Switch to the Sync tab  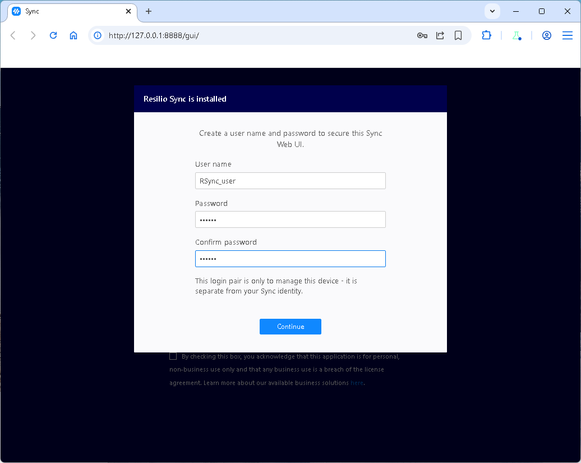click(72, 11)
